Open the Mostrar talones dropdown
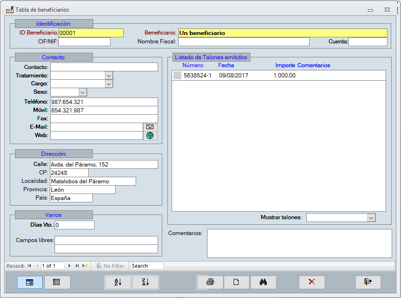The width and height of the screenshot is (401, 298). (x=371, y=218)
